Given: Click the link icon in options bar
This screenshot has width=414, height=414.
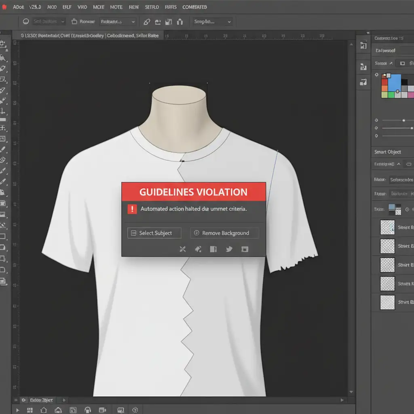Looking at the screenshot, I should point(147,22).
